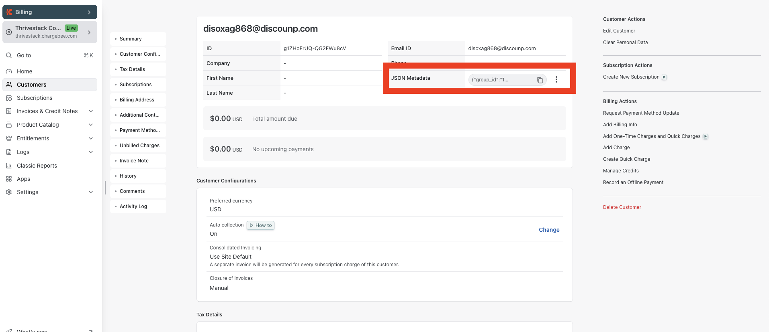
Task: Play the Create New Subscription video icon
Action: tap(665, 77)
